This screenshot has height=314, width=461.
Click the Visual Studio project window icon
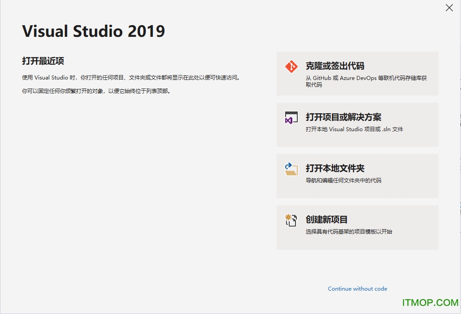pos(291,118)
